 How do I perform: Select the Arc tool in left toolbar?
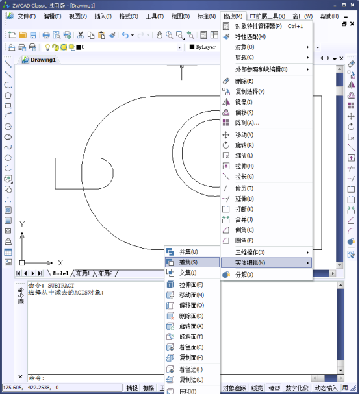click(x=8, y=116)
